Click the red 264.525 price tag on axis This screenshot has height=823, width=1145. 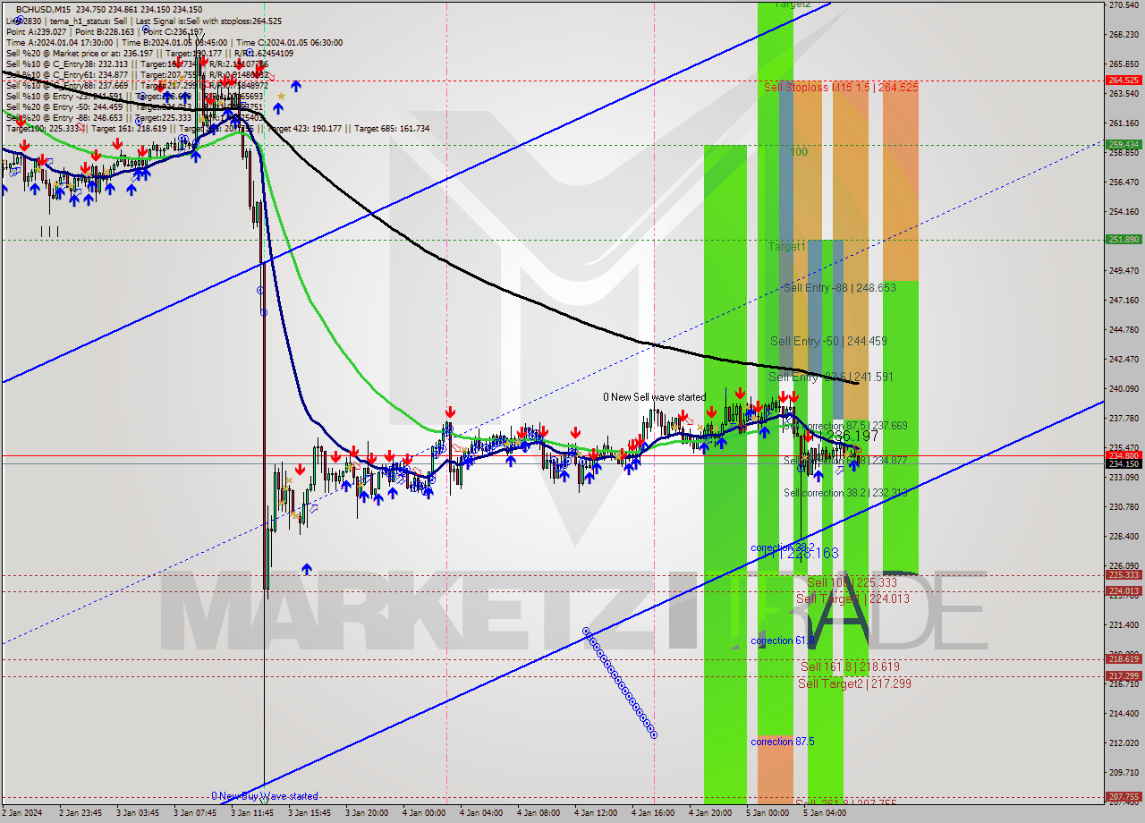tap(1124, 81)
